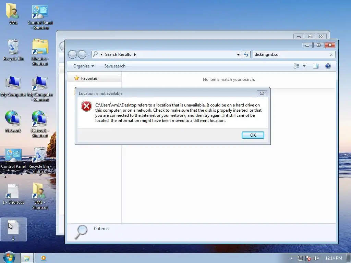Select the Recycle Bin desktop icon
The height and width of the screenshot is (263, 351).
coord(13,50)
